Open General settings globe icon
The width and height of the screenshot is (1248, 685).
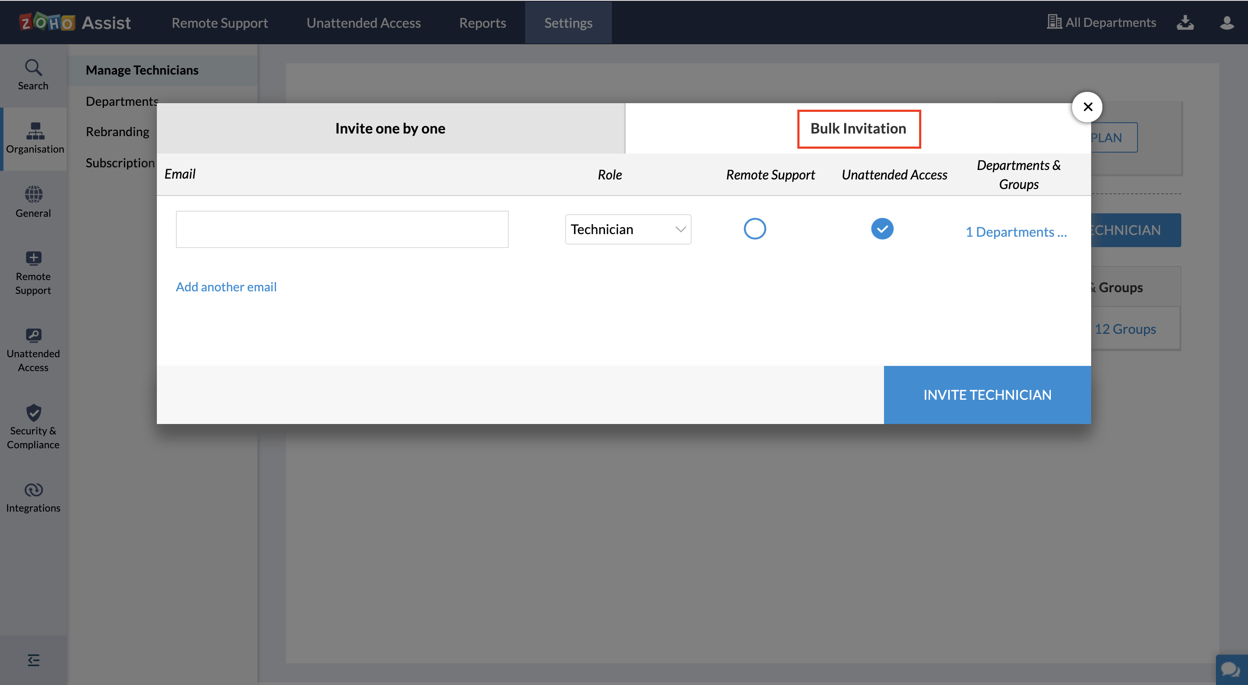(x=33, y=201)
